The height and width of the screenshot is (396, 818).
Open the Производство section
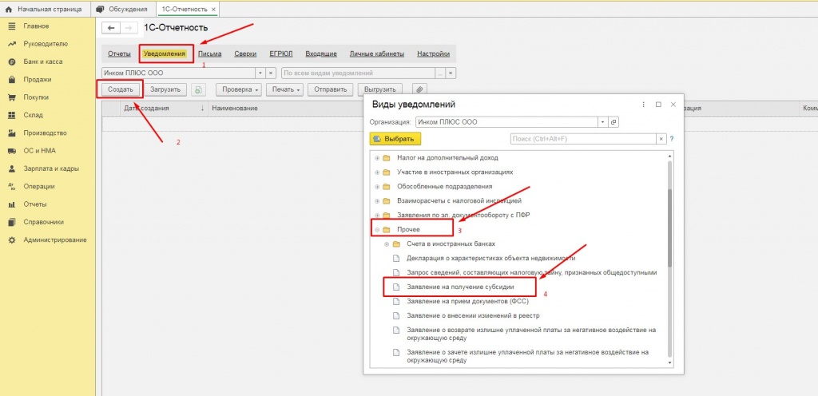pyautogui.click(x=45, y=133)
